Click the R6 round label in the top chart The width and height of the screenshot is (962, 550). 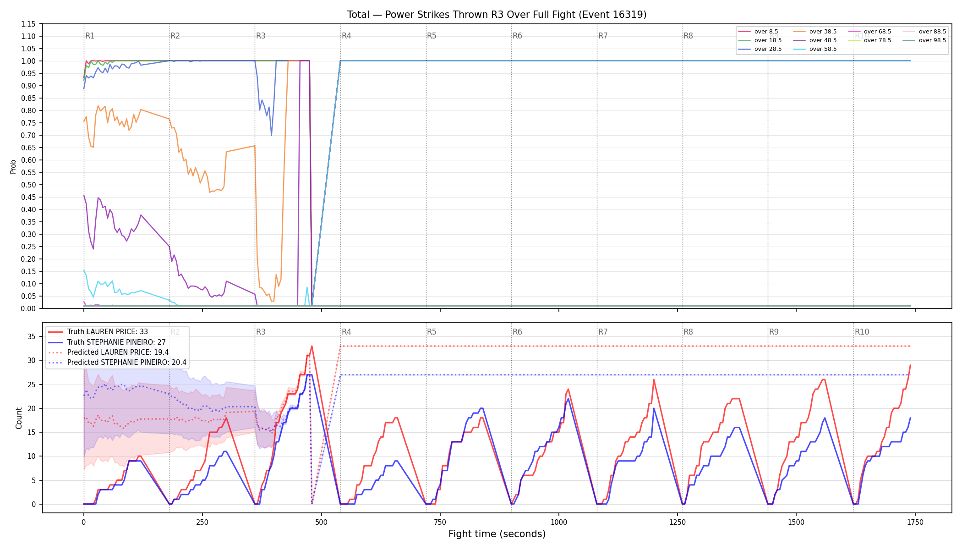point(517,36)
